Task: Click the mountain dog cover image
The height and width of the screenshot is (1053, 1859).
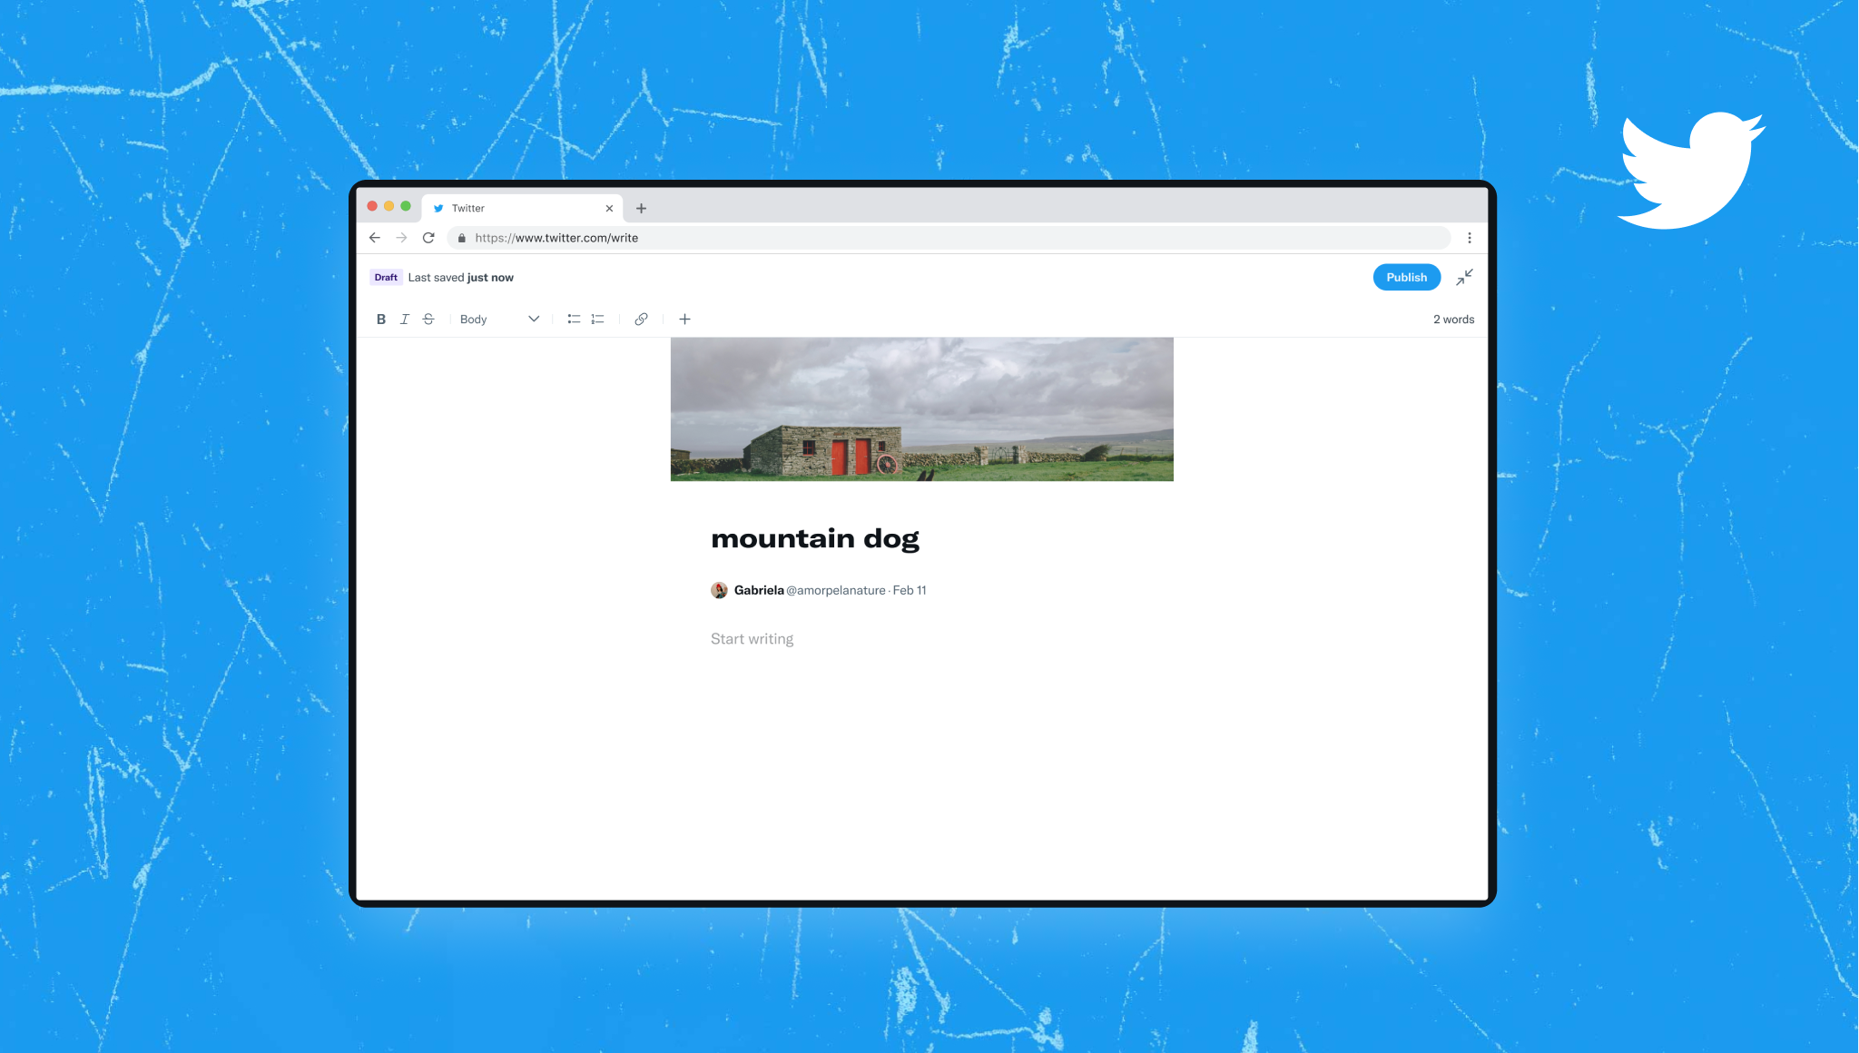Action: pos(922,408)
